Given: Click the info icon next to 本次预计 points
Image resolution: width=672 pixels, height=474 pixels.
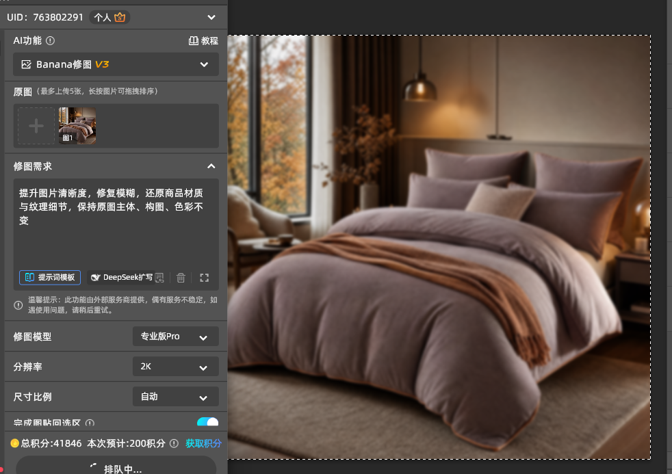Looking at the screenshot, I should (x=174, y=444).
